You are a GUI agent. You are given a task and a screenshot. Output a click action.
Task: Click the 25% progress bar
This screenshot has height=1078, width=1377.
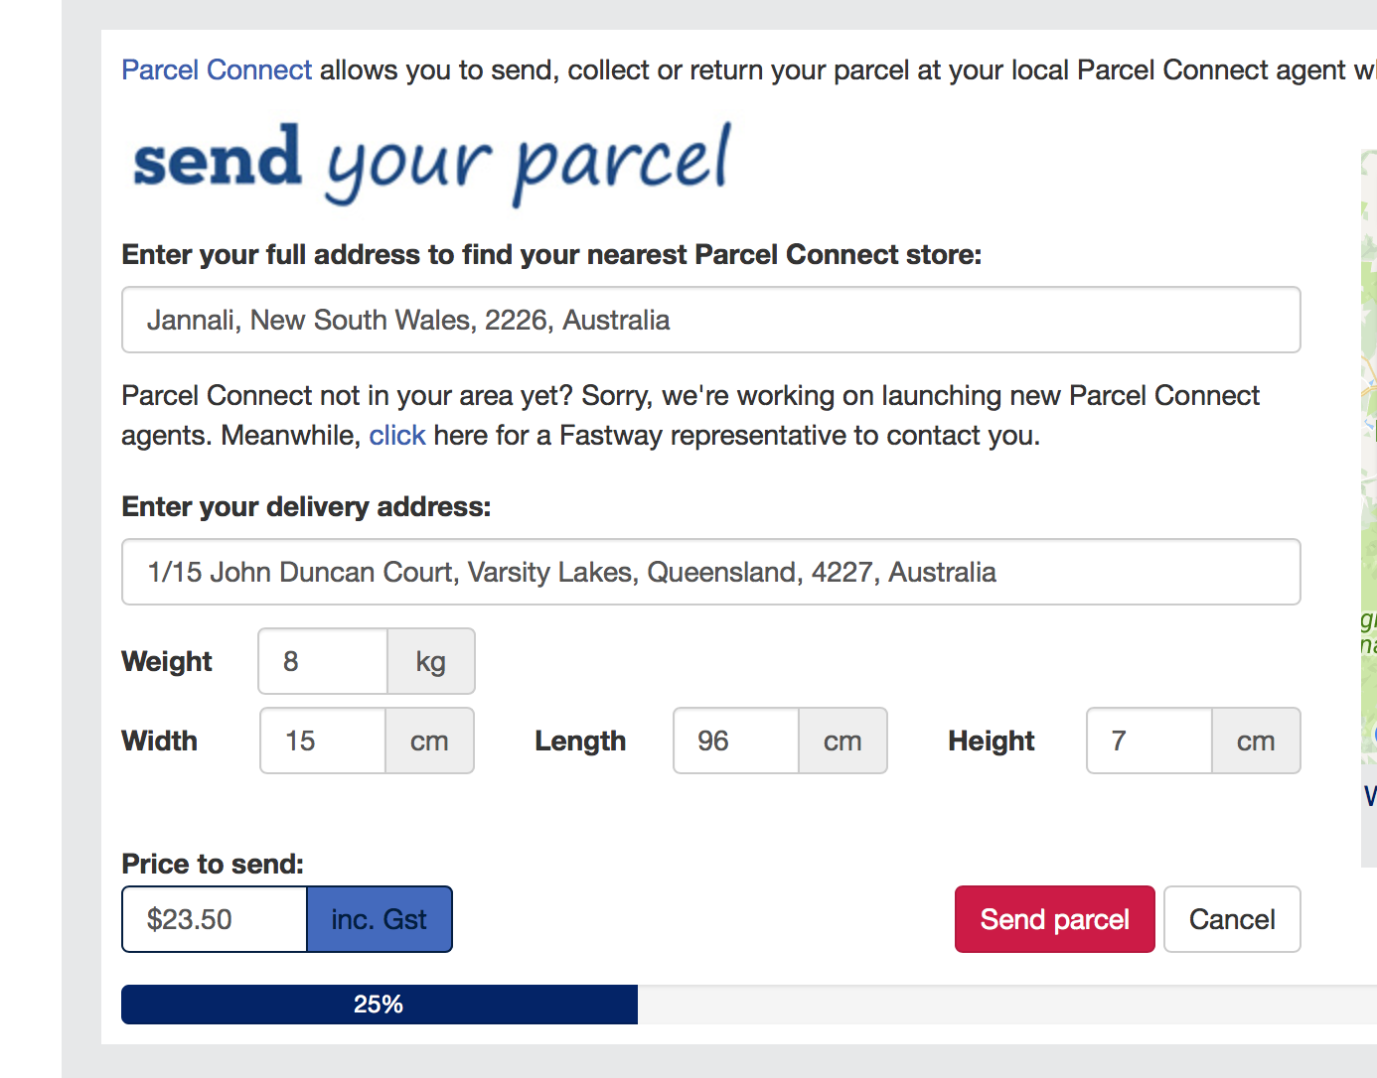click(x=379, y=1005)
